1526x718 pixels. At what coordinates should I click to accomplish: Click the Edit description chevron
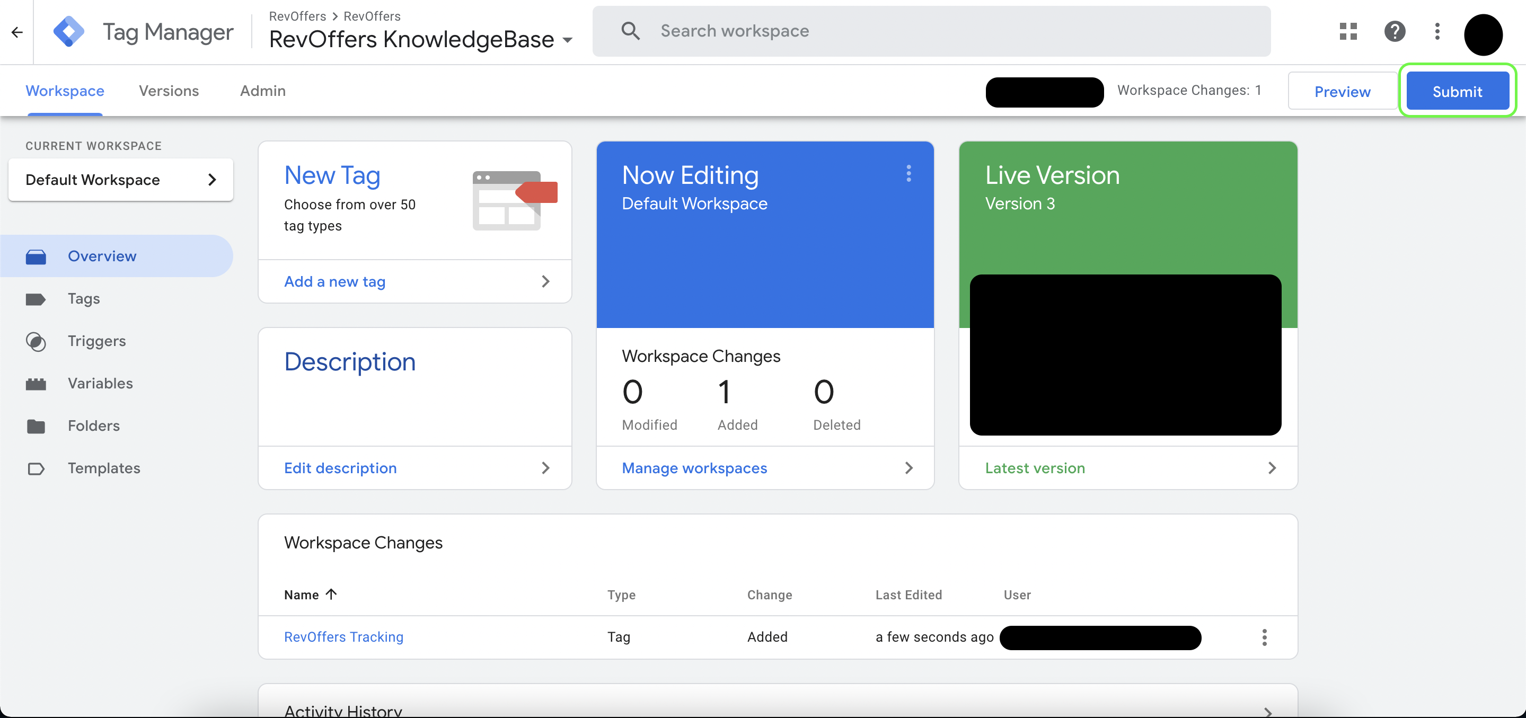click(545, 468)
